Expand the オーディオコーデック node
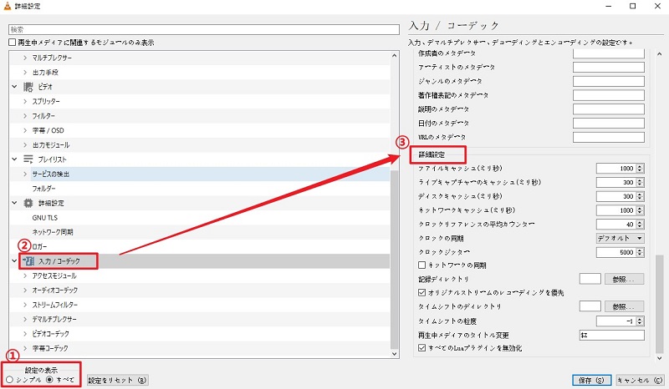This screenshot has height=389, width=669. pyautogui.click(x=25, y=290)
